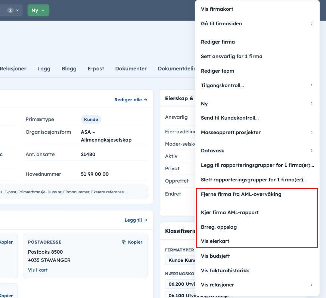The width and height of the screenshot is (326, 298).
Task: Click the Opprettet field label
Action: pos(177,181)
